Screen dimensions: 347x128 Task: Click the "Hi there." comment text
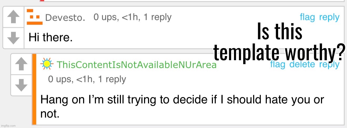50,38
